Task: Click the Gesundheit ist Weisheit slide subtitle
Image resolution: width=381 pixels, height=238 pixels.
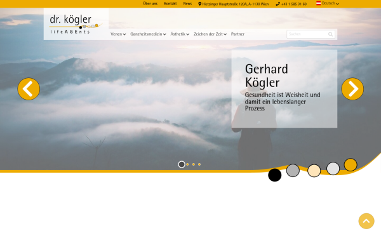Action: tap(283, 102)
